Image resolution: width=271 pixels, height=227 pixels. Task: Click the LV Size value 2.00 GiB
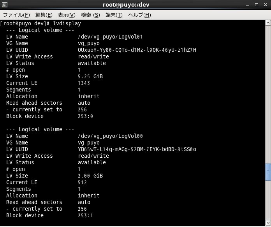90,176
